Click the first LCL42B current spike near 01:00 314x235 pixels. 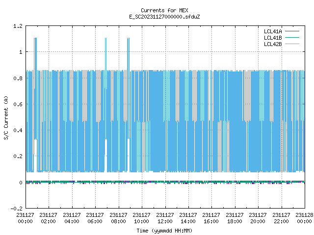tap(35, 54)
